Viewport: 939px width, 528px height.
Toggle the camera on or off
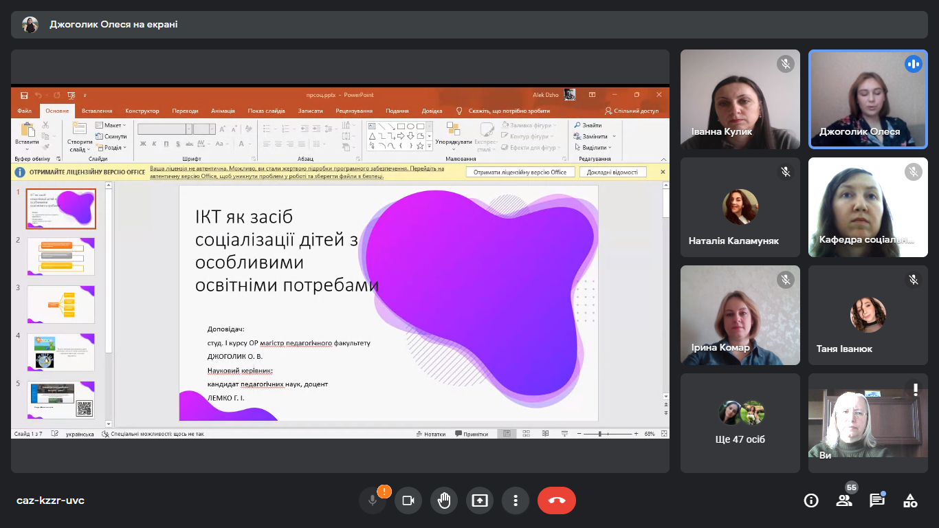point(408,500)
